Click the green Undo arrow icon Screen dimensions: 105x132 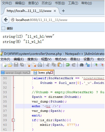pyautogui.click(x=68, y=65)
